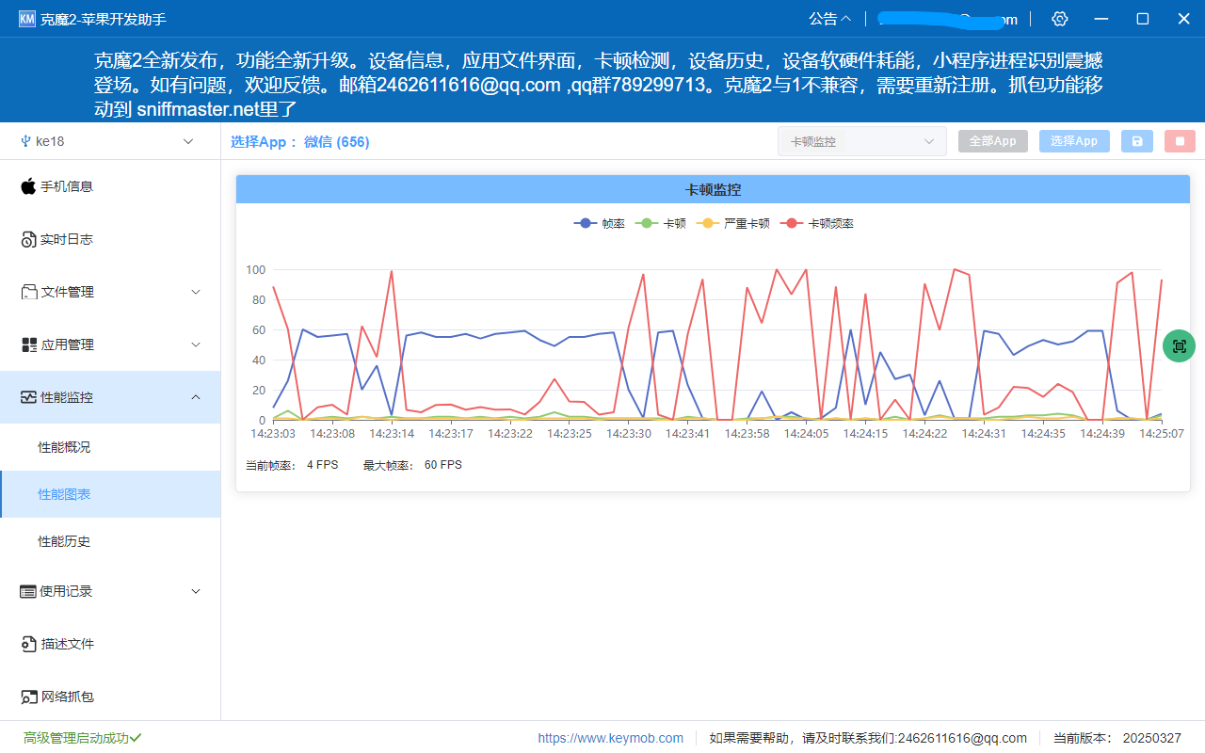Click the 14:23:58 x-axis label
This screenshot has width=1205, height=753.
tap(747, 434)
